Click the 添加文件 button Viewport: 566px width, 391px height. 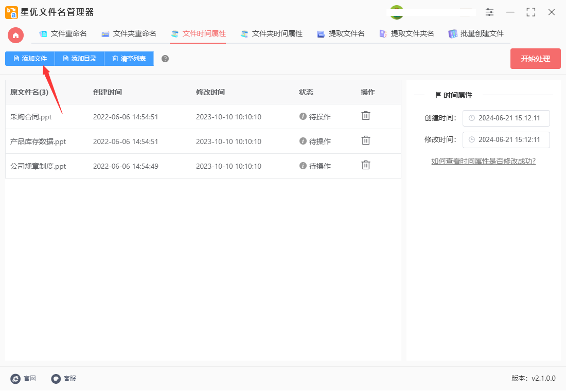click(30, 59)
